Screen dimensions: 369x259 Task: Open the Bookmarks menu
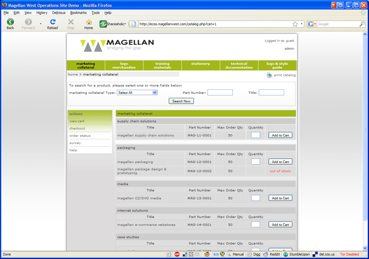[78, 13]
